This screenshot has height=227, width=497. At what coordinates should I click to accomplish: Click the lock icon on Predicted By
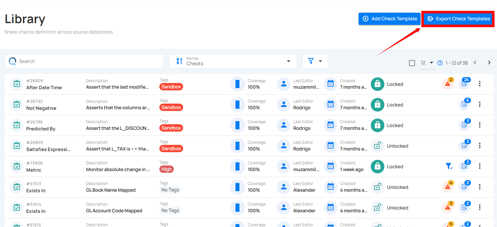(378, 125)
